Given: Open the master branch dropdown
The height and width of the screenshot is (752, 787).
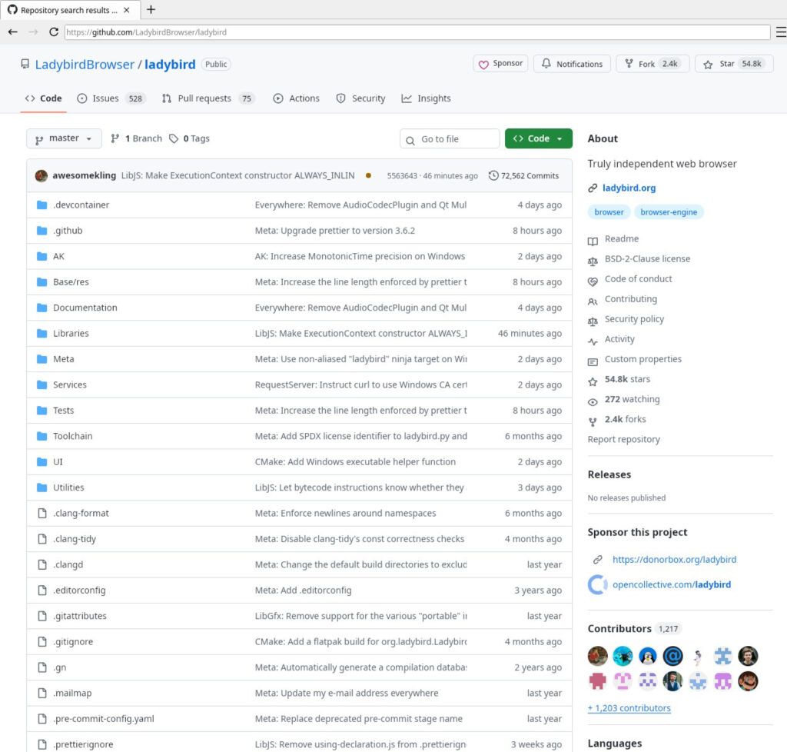Looking at the screenshot, I should [x=64, y=138].
